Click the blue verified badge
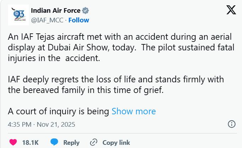This screenshot has height=148, width=242. (85, 11)
